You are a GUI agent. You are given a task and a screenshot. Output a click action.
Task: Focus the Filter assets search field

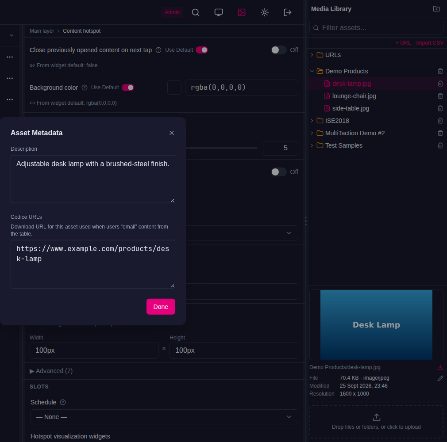tap(376, 27)
